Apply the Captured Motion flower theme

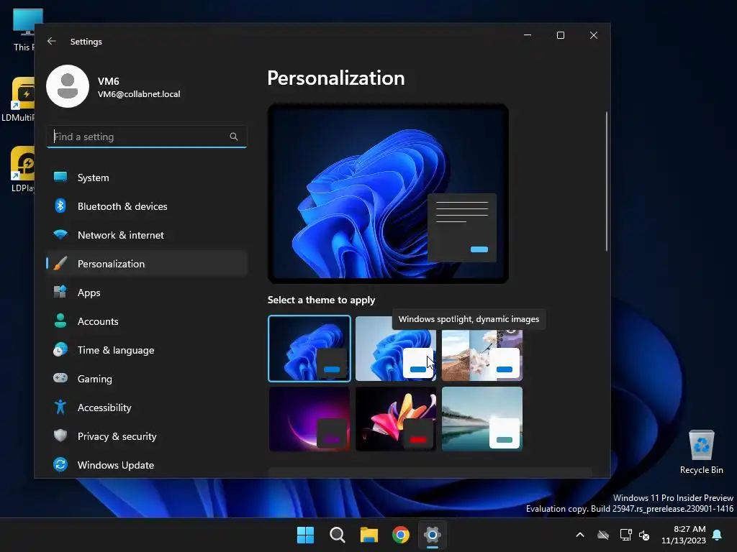(x=396, y=419)
